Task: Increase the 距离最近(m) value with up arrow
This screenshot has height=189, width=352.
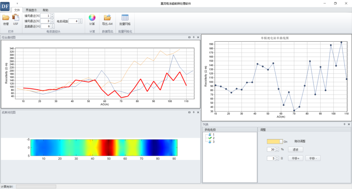Action: click(x=53, y=25)
